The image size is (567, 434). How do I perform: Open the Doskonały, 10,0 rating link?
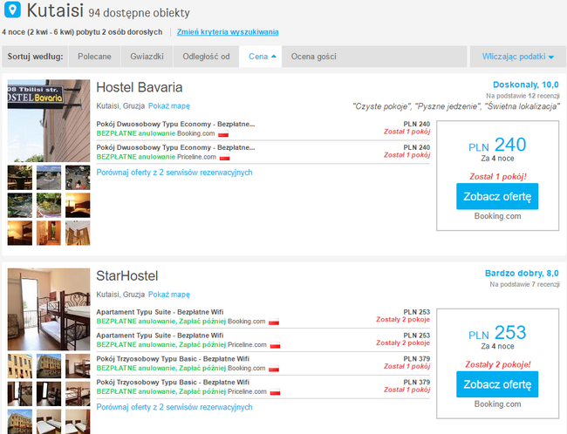526,85
